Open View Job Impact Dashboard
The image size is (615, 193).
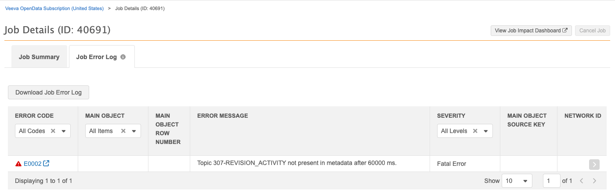coord(531,31)
